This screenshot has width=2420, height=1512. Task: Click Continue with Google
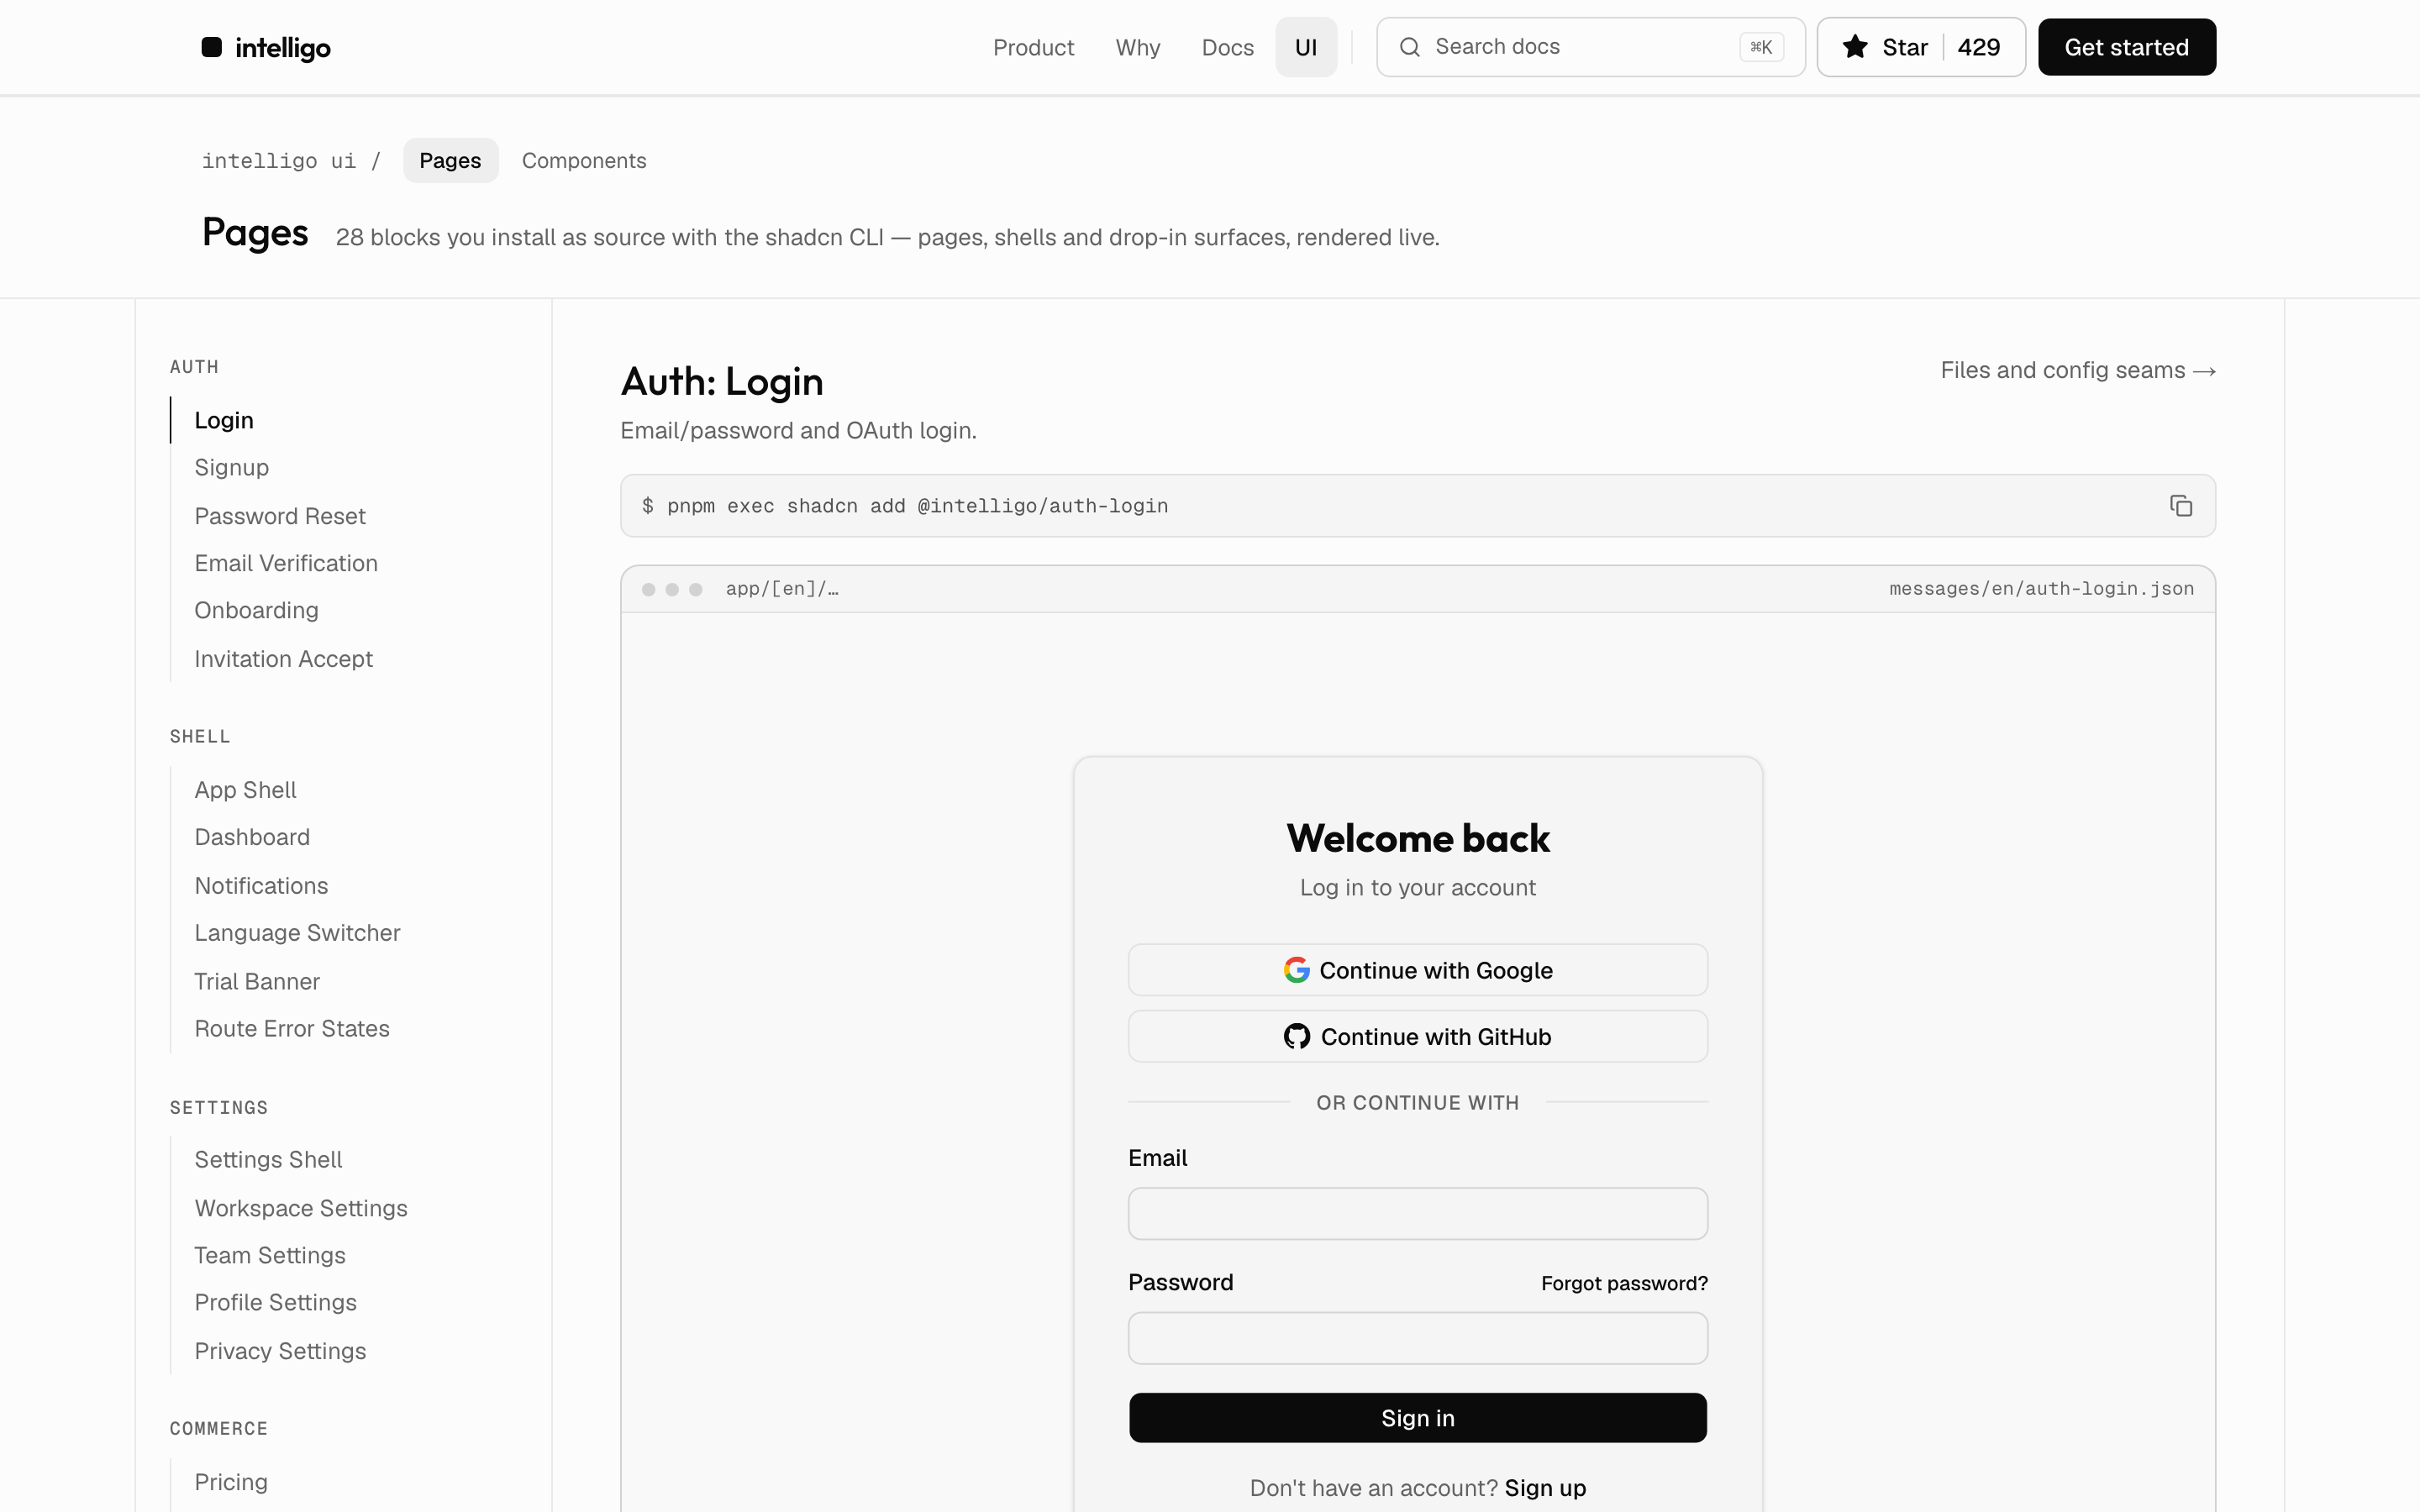(1417, 970)
